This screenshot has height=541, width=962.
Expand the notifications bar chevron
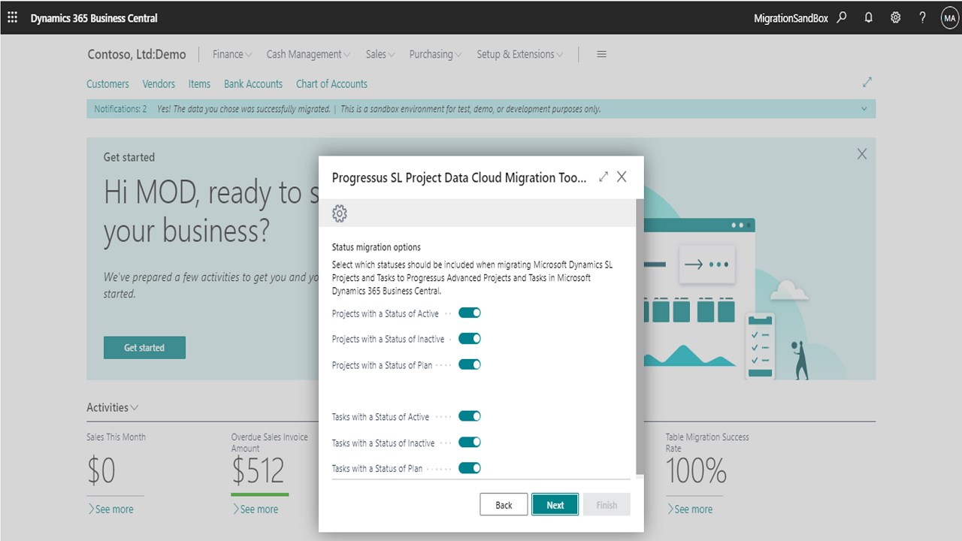click(x=864, y=109)
